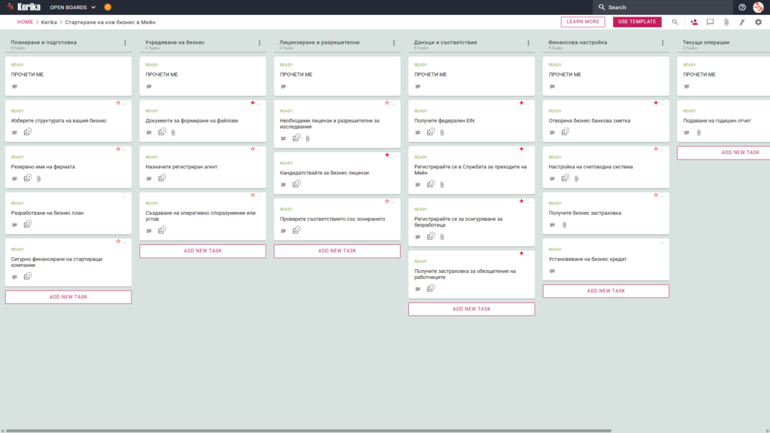
Task: Go to HOME breadcrumb
Action: [25, 22]
